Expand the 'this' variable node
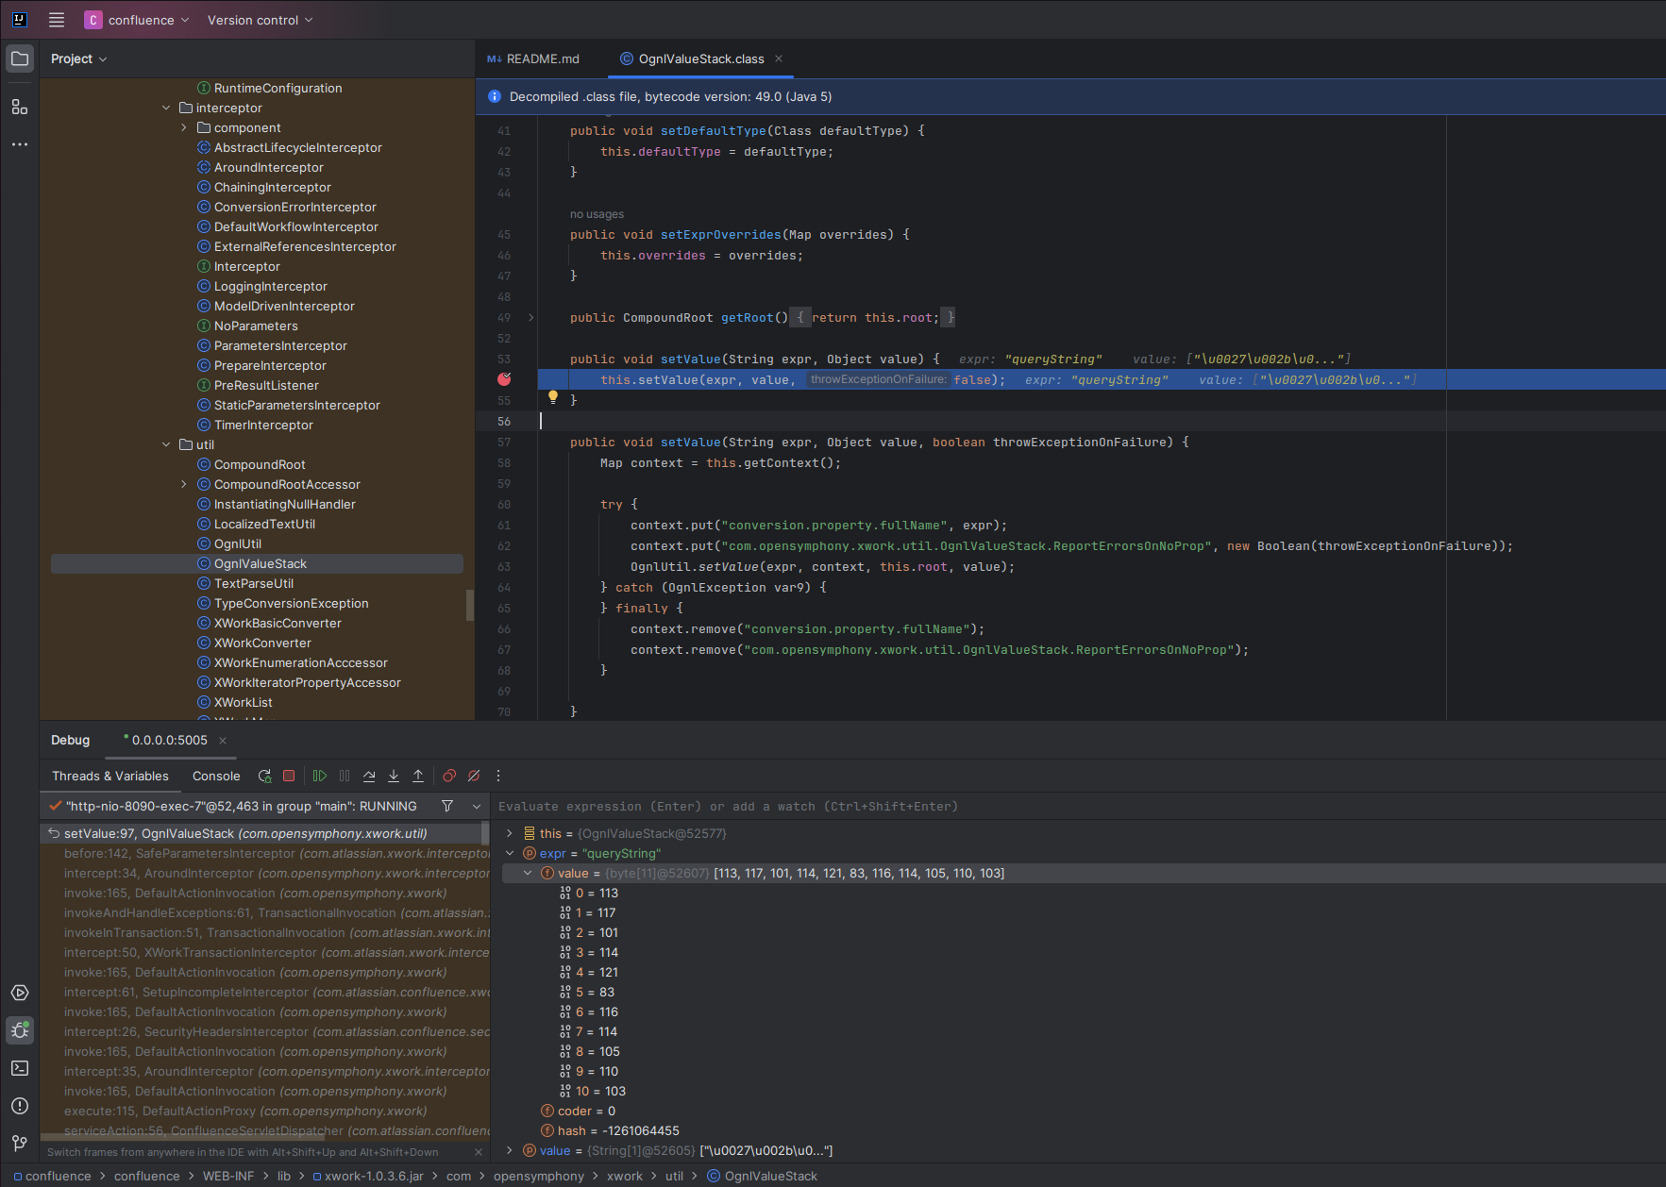The width and height of the screenshot is (1666, 1187). point(509,833)
